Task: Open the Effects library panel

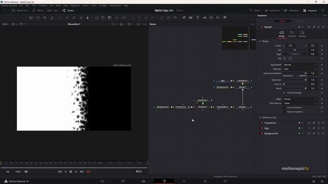Action: 38,10
